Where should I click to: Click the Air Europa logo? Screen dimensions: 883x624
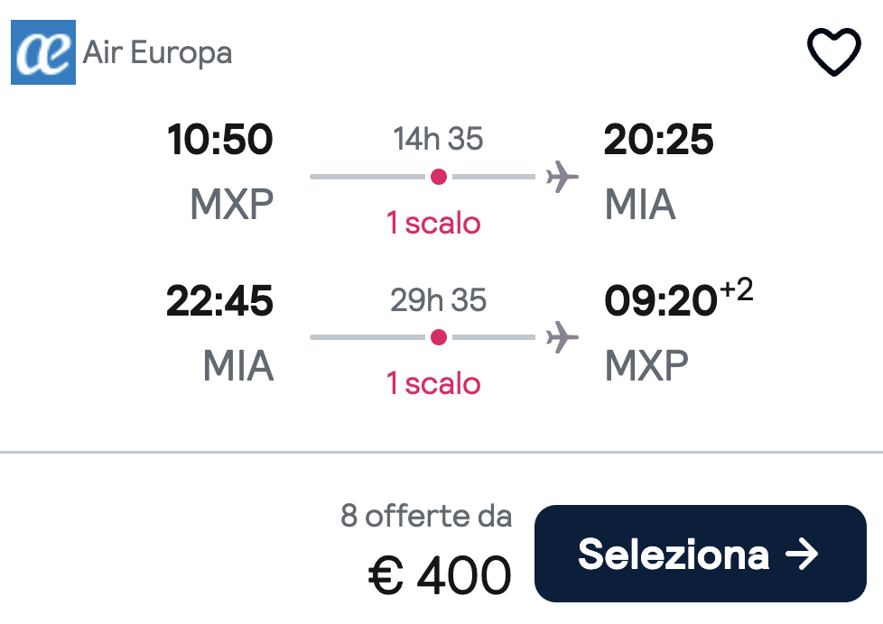point(43,52)
